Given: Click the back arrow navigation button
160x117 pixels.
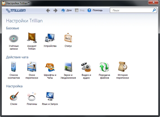Looking at the screenshot, I should tap(48, 10).
